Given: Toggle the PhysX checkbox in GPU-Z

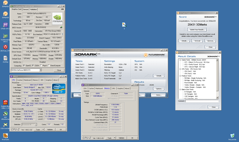Looking at the screenshot, I should click(x=41, y=66).
